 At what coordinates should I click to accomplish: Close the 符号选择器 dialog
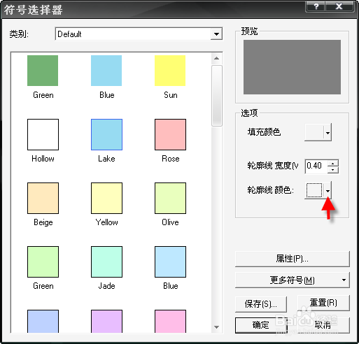click(339, 6)
